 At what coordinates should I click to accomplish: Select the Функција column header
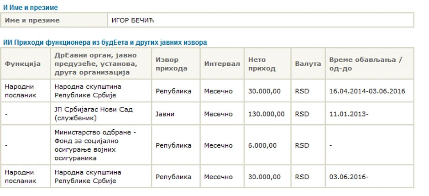[23, 64]
